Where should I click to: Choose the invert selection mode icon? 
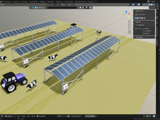(x=142, y=18)
